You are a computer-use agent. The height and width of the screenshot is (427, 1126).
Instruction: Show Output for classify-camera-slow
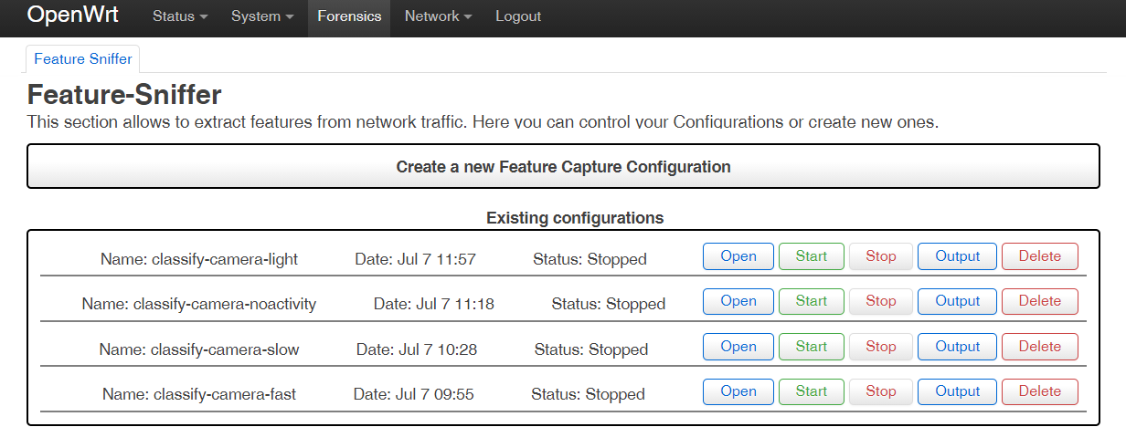tap(958, 347)
